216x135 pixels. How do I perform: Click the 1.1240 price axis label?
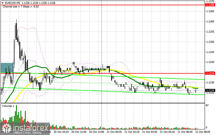(210, 62)
